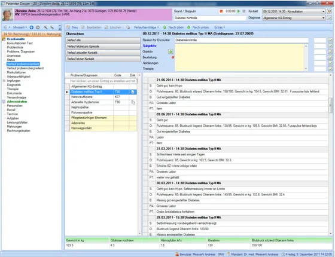The height and width of the screenshot is (257, 335).
Task: Click Verlauf aktueller Kontakt button
Action: point(103,53)
